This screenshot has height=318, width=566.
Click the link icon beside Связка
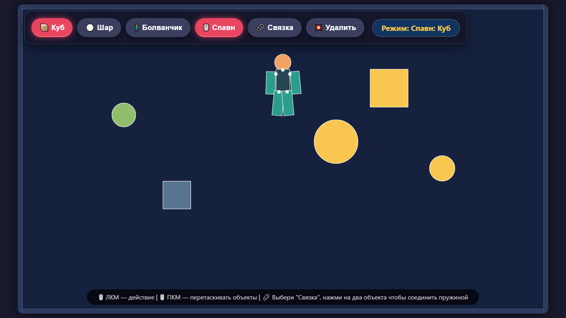[260, 27]
